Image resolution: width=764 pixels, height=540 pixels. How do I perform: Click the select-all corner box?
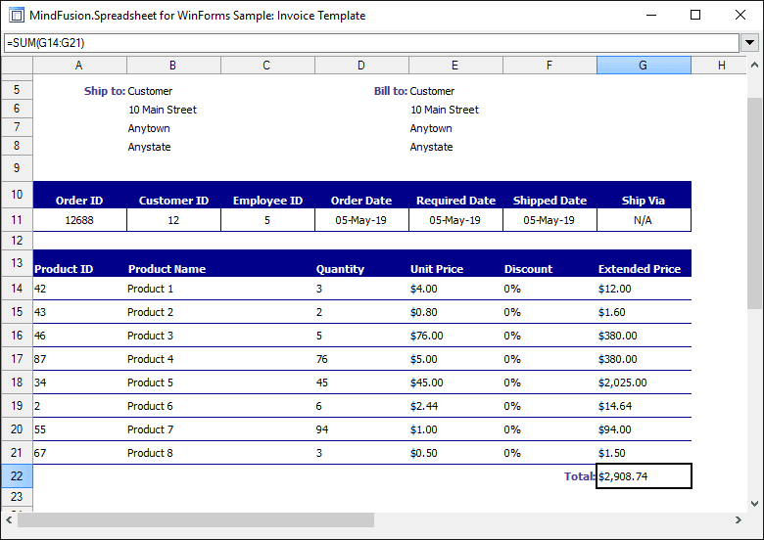pyautogui.click(x=17, y=66)
